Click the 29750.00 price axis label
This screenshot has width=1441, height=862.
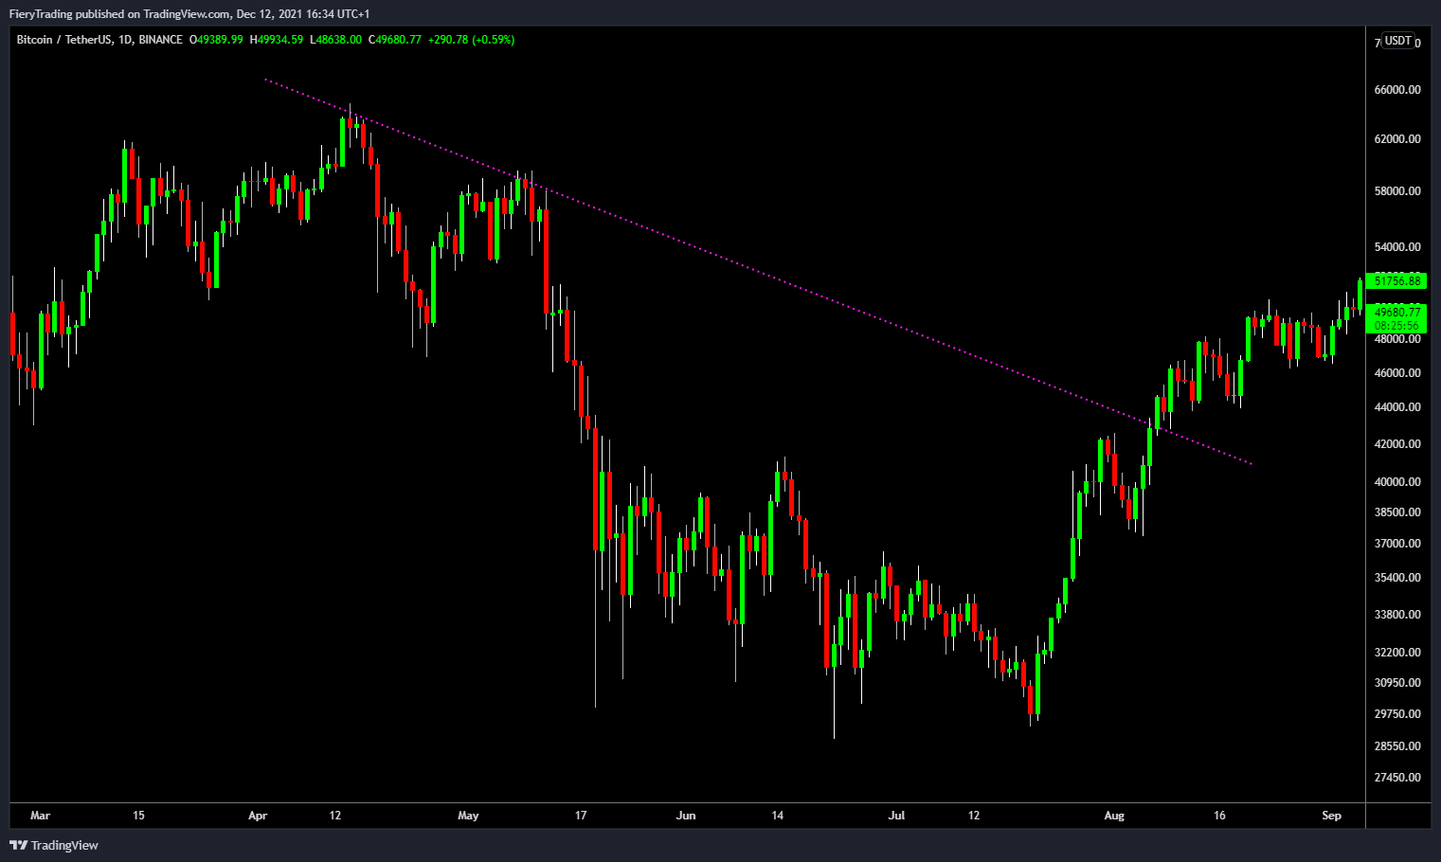click(1397, 713)
